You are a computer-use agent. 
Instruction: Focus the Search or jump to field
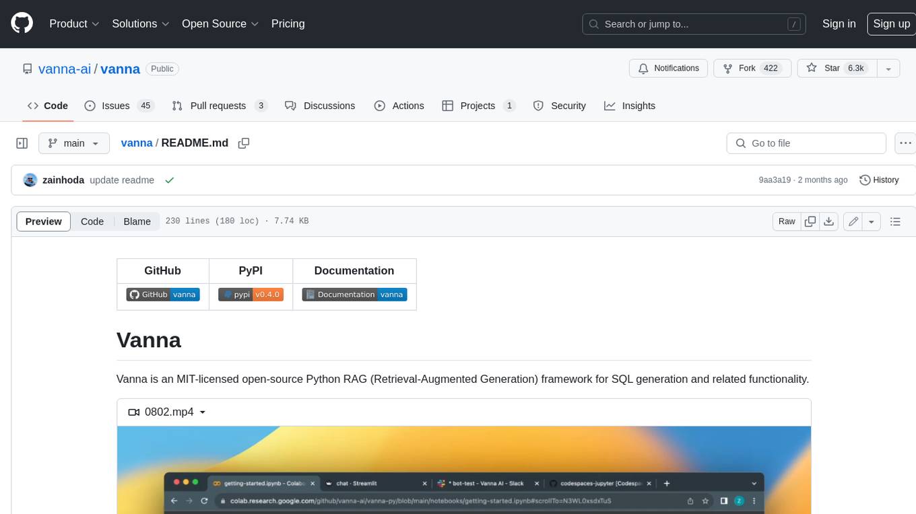[694, 24]
